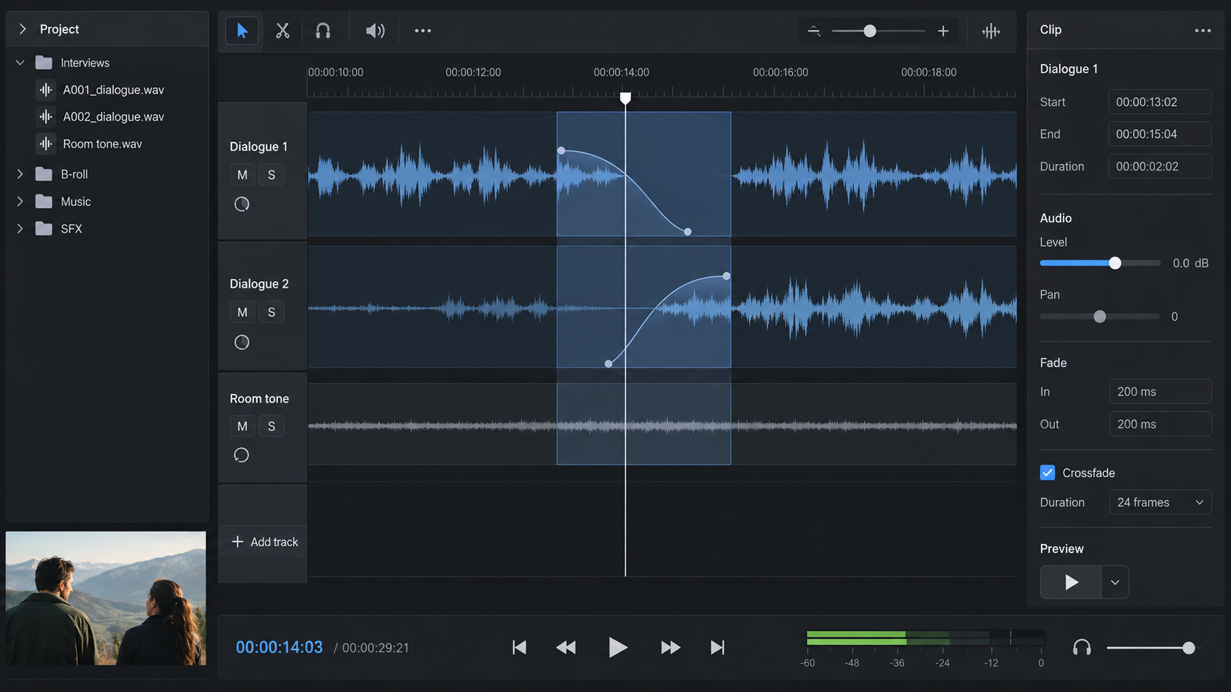The image size is (1231, 692).
Task: Solo the Room tone track
Action: tap(272, 427)
